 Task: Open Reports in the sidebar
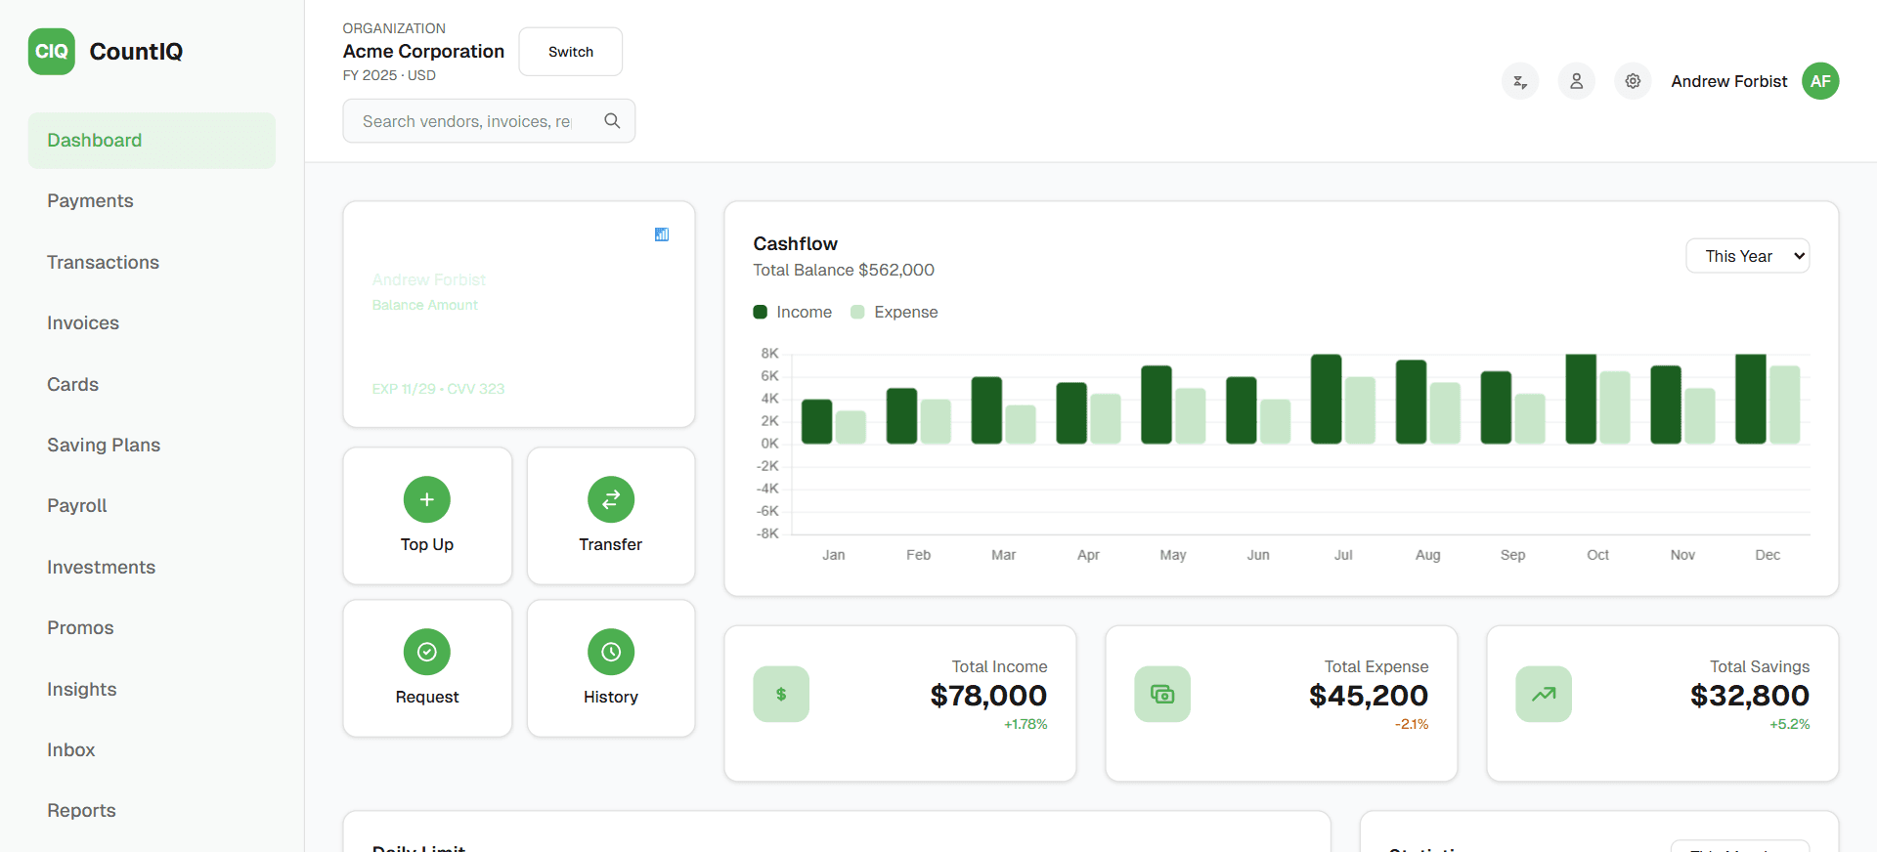[152, 811]
